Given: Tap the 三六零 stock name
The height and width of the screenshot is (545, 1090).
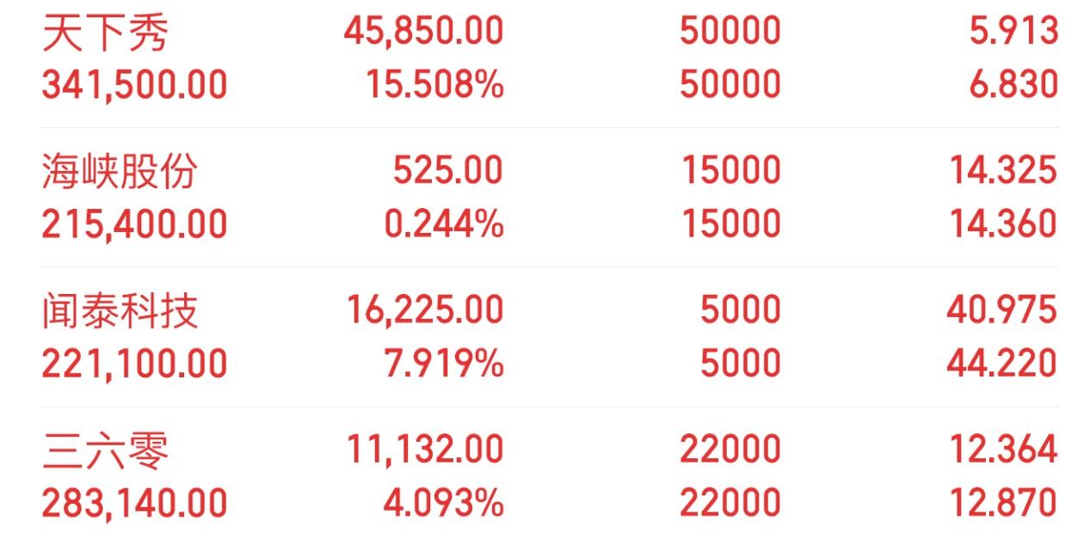Looking at the screenshot, I should coord(105,450).
